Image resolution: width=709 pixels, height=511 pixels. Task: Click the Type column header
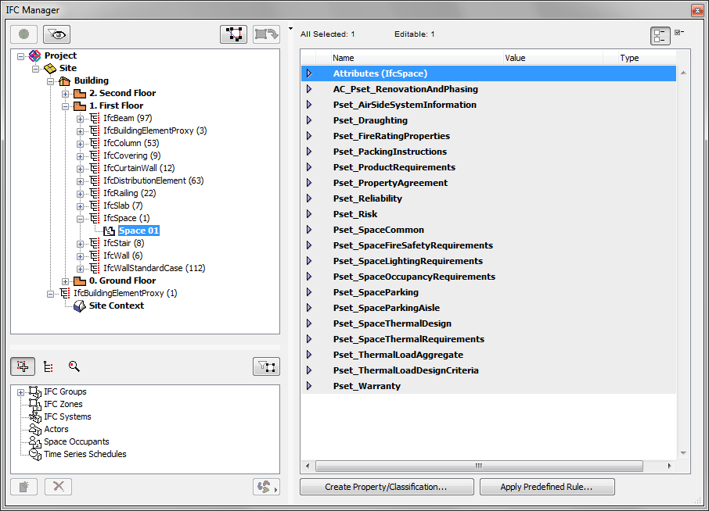pyautogui.click(x=647, y=58)
